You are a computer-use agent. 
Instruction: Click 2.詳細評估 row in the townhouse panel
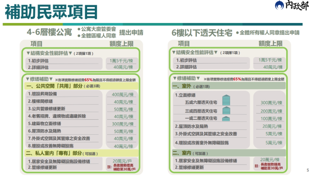coord(186,67)
